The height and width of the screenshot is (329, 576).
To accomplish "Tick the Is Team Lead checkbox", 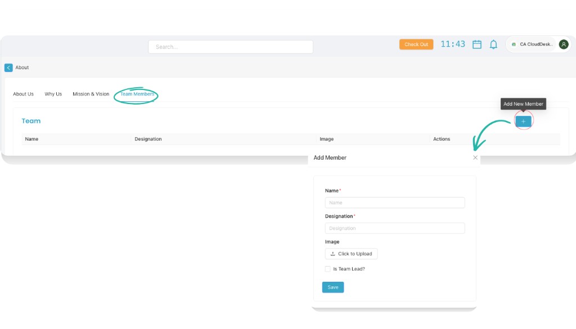I will 328,269.
